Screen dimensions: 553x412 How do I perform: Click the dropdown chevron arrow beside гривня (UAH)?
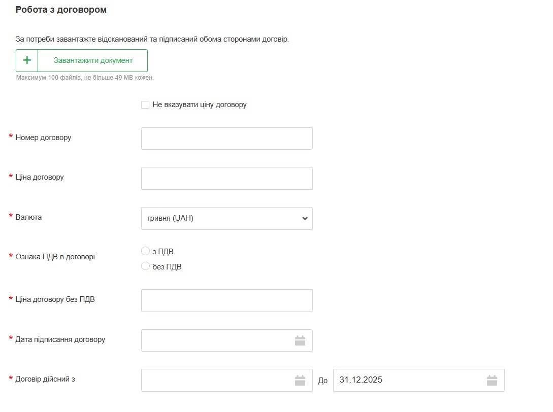tap(305, 219)
